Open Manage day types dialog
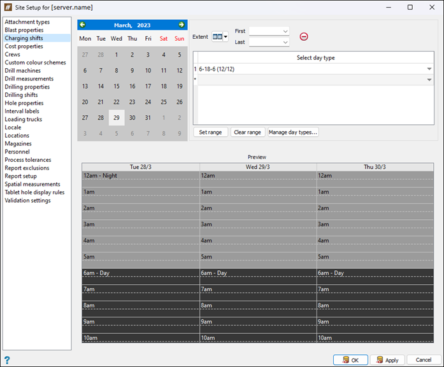444x367 pixels. tap(293, 133)
